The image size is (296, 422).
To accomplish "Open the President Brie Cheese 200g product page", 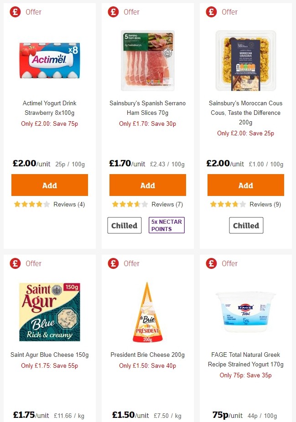I will click(x=147, y=354).
